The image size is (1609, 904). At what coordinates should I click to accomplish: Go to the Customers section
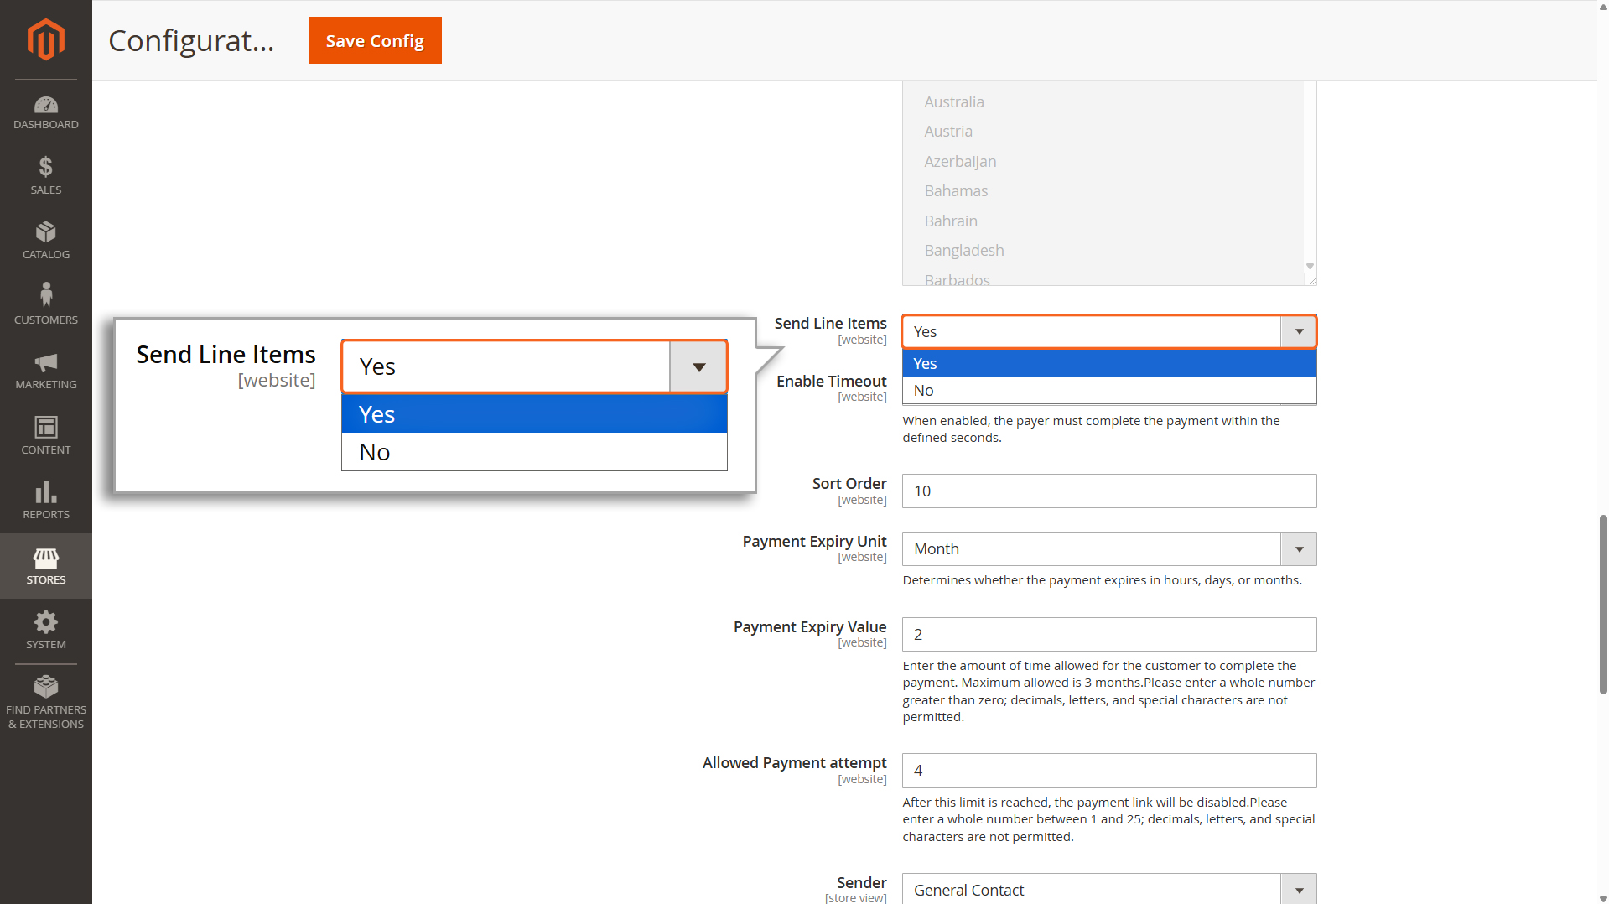click(x=45, y=304)
